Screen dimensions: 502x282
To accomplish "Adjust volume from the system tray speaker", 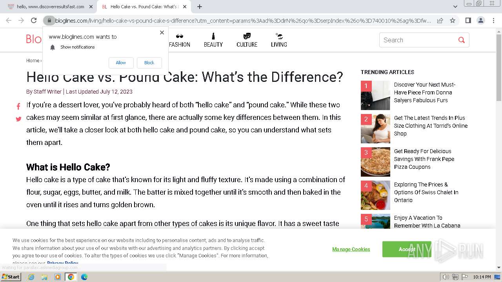I will pyautogui.click(x=446, y=277).
